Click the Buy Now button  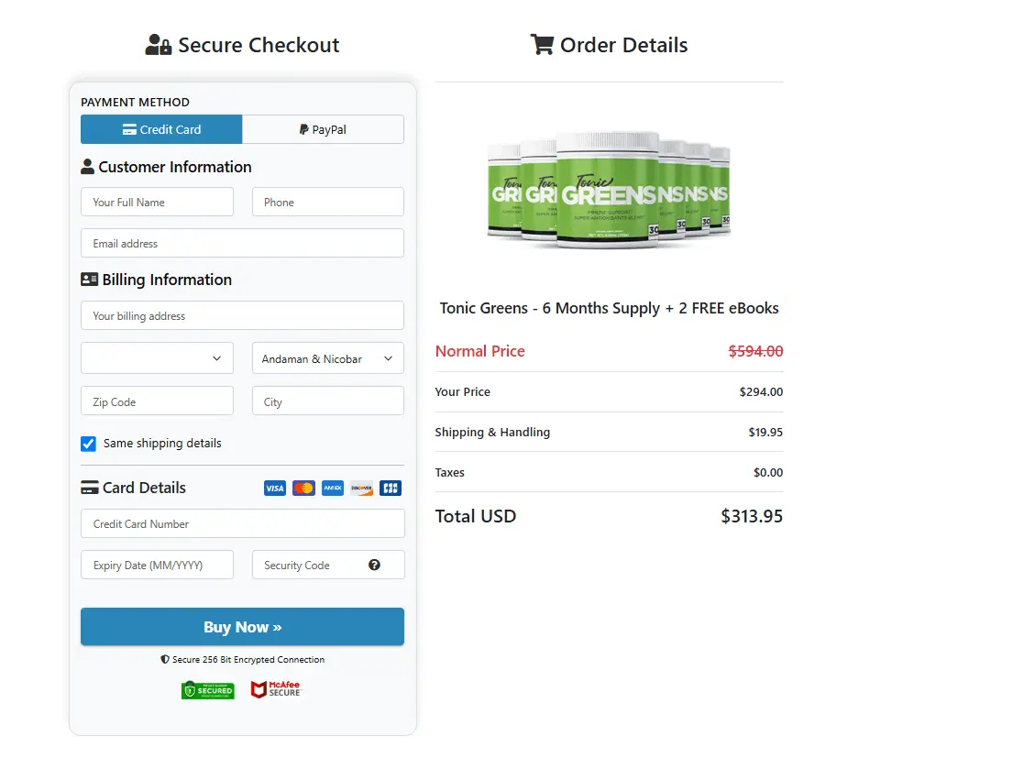242,626
